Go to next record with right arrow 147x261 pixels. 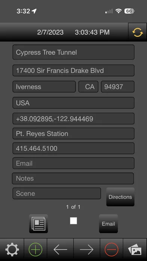point(87,249)
